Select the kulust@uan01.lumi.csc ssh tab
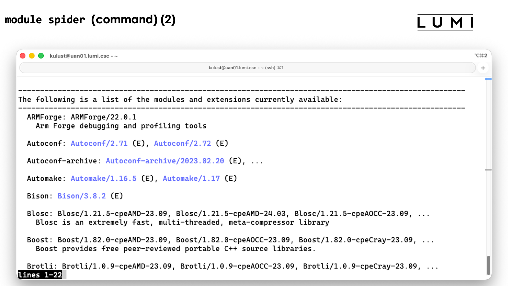Screen dimensions: 508x286 246,68
